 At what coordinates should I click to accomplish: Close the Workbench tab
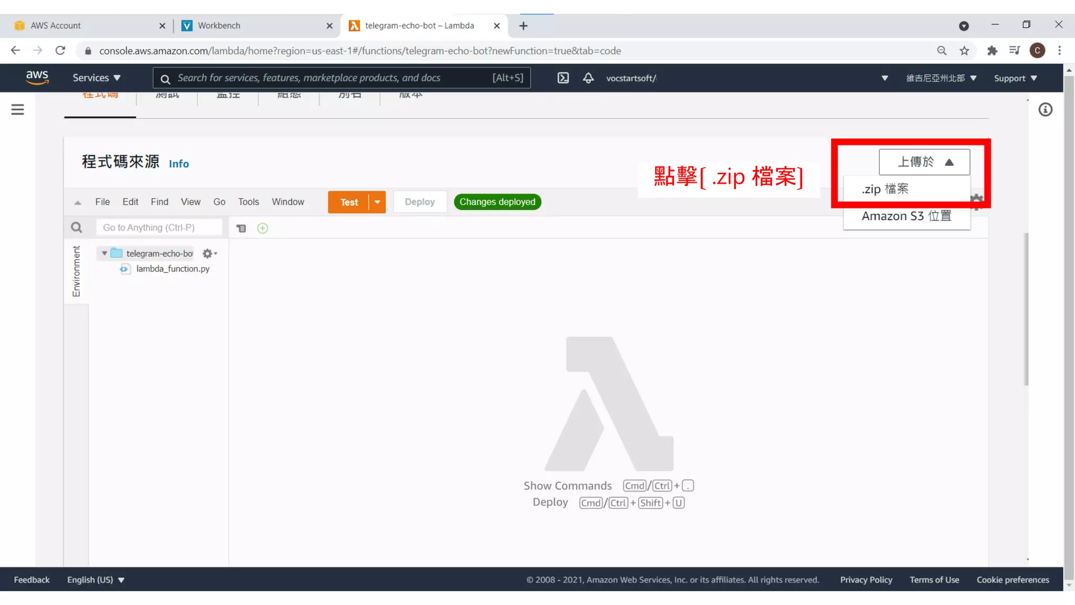pyautogui.click(x=330, y=26)
